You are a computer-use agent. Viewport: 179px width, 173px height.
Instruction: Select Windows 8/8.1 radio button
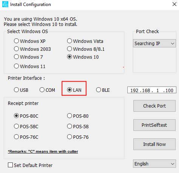coord(69,49)
